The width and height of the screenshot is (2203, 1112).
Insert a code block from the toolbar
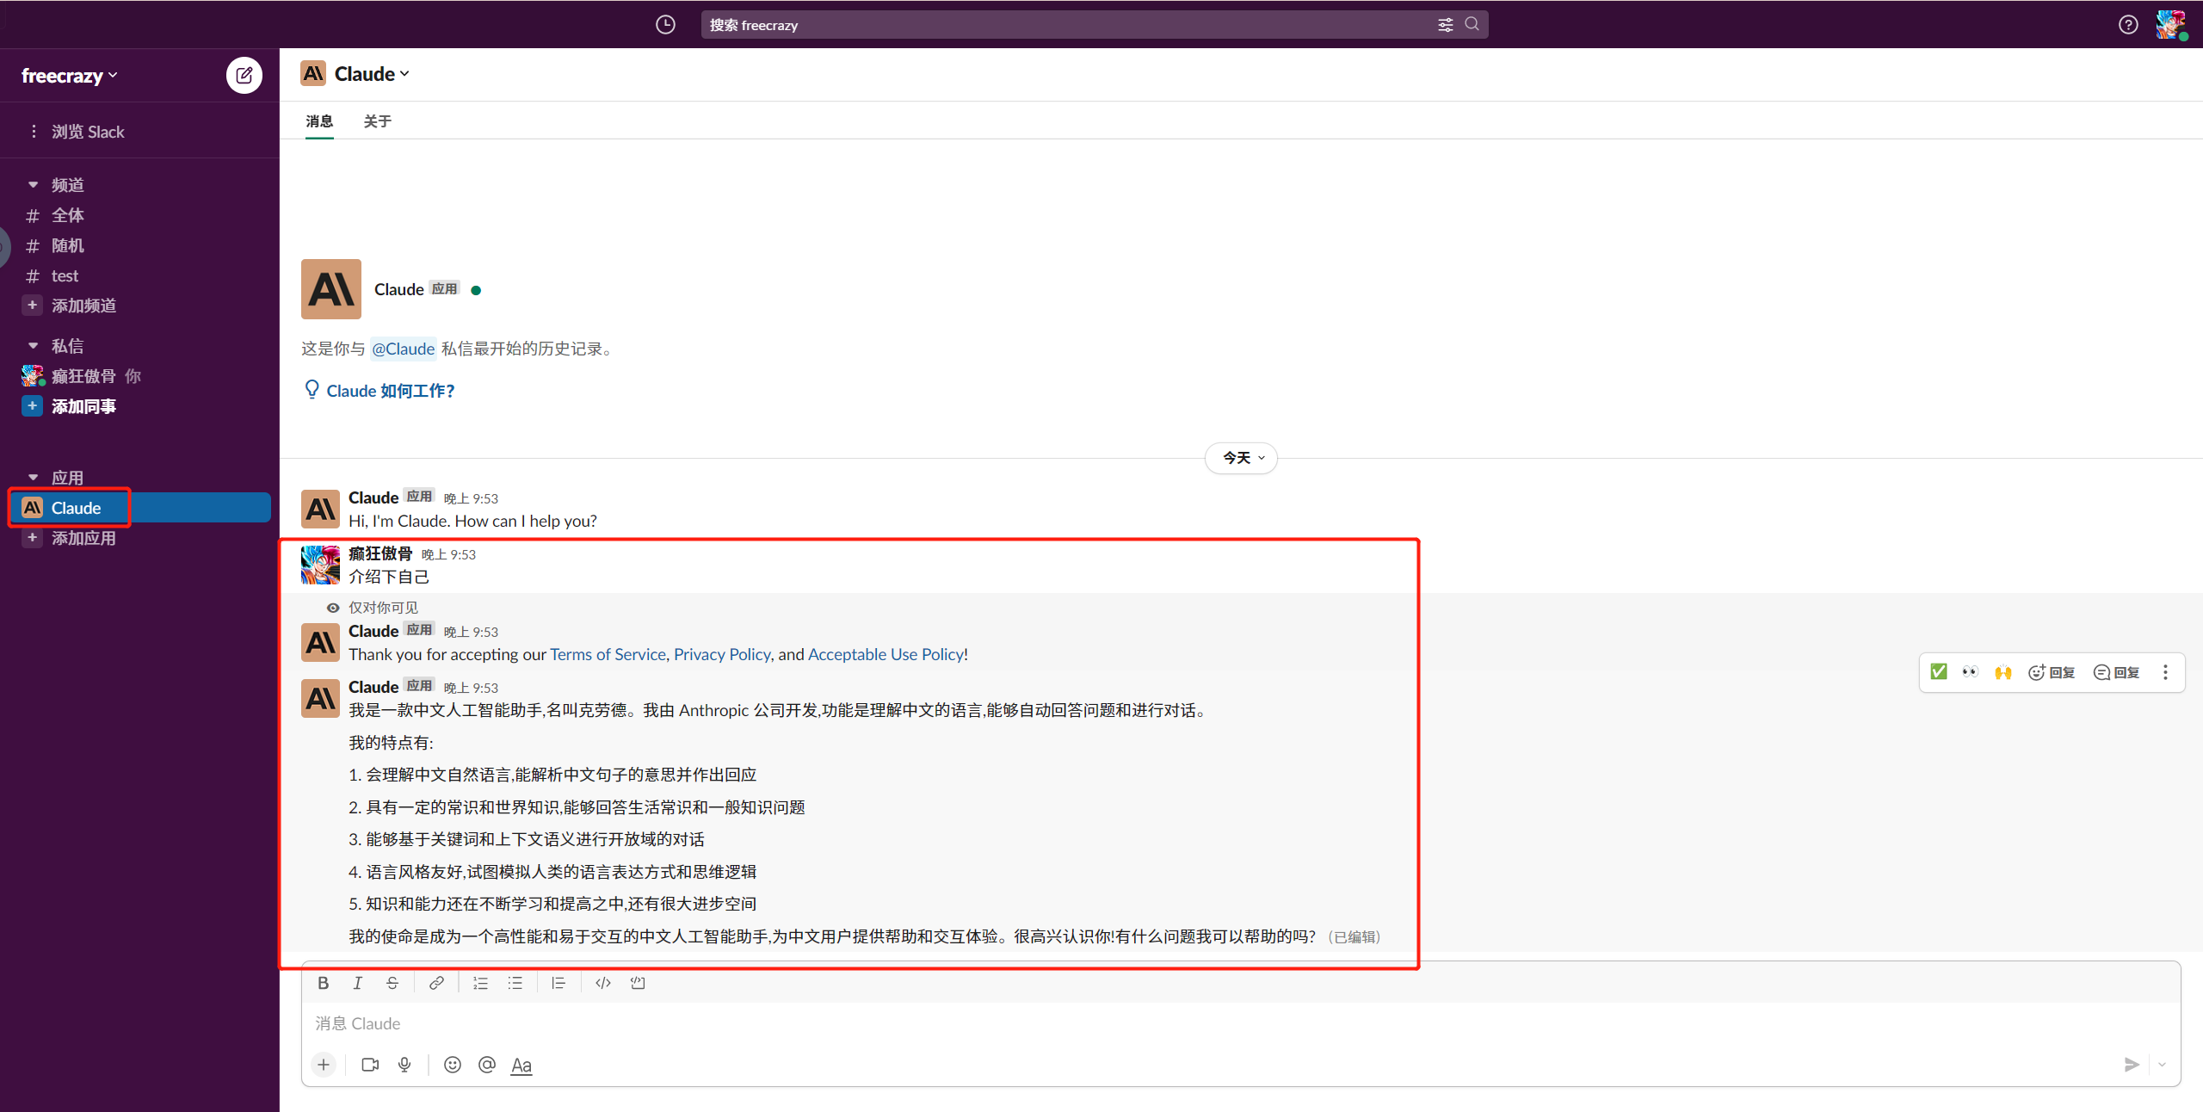638,983
